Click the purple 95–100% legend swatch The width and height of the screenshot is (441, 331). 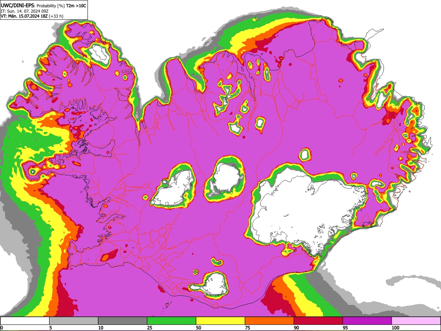tap(367, 321)
